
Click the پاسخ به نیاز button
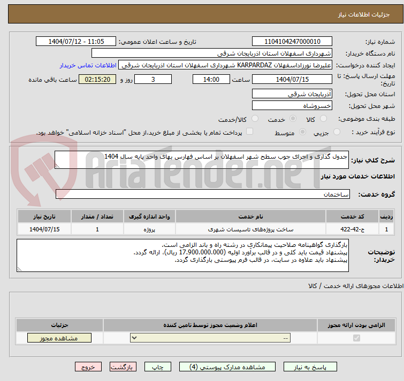click(x=310, y=367)
